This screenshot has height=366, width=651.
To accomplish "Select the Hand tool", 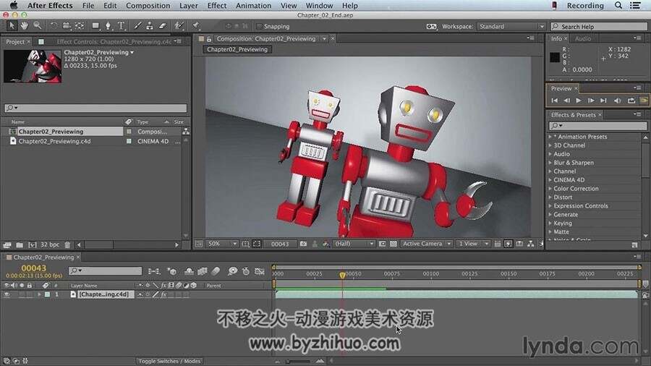I will 24,26.
